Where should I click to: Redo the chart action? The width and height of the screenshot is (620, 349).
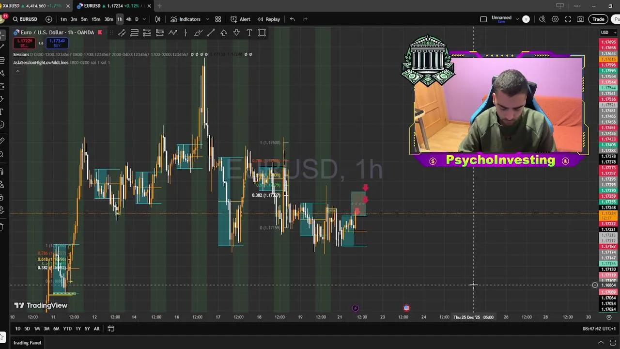tap(305, 19)
